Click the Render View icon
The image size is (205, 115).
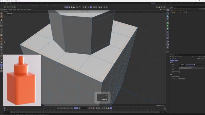[157, 7]
